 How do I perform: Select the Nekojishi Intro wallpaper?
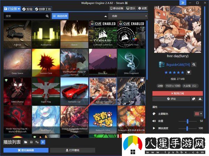pyautogui.click(x=103, y=120)
